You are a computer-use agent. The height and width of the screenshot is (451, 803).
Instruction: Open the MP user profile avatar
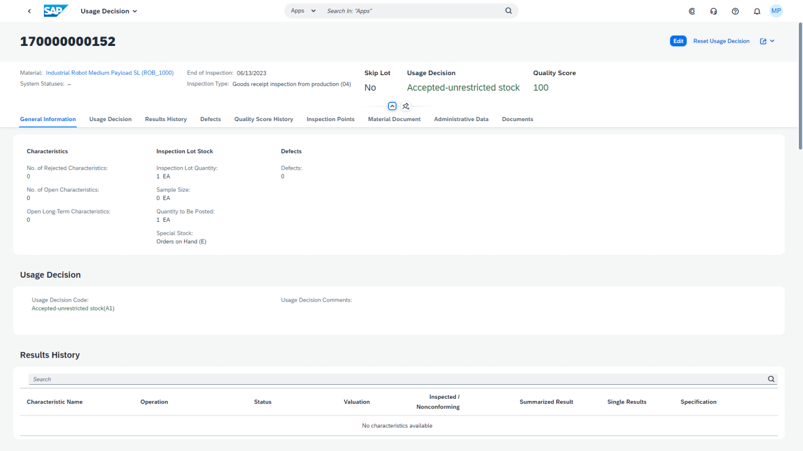click(x=776, y=10)
